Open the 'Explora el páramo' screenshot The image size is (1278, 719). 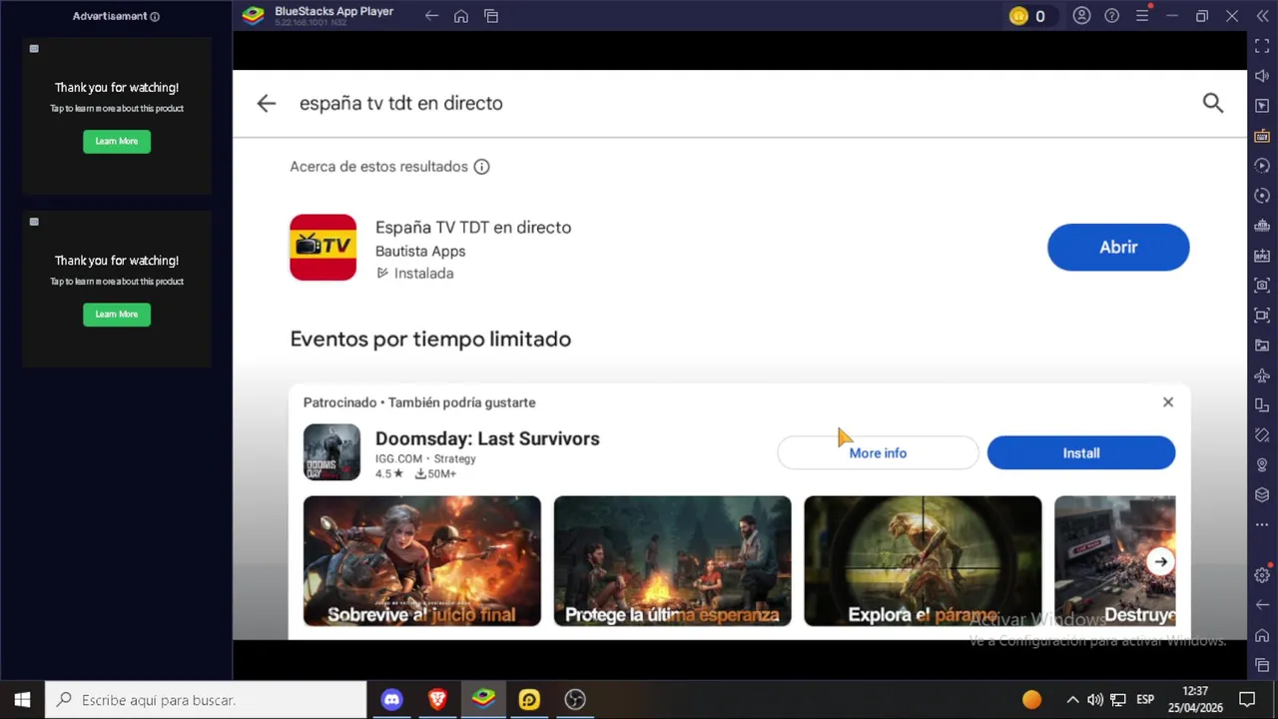923,561
